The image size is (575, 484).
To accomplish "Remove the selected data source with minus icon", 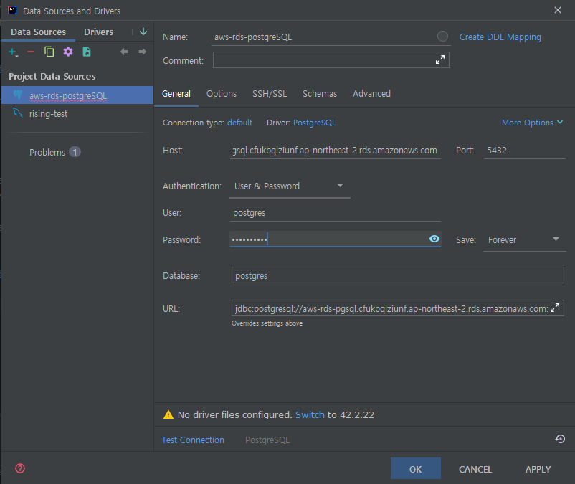I will click(31, 52).
